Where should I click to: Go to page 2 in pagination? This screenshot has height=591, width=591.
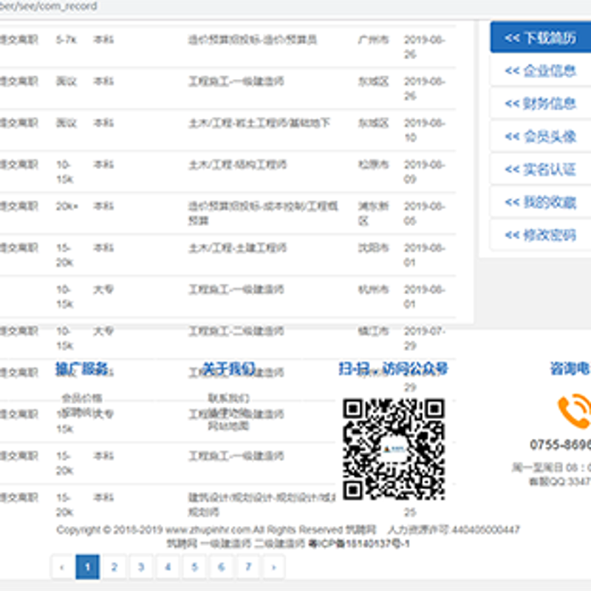coord(115,567)
